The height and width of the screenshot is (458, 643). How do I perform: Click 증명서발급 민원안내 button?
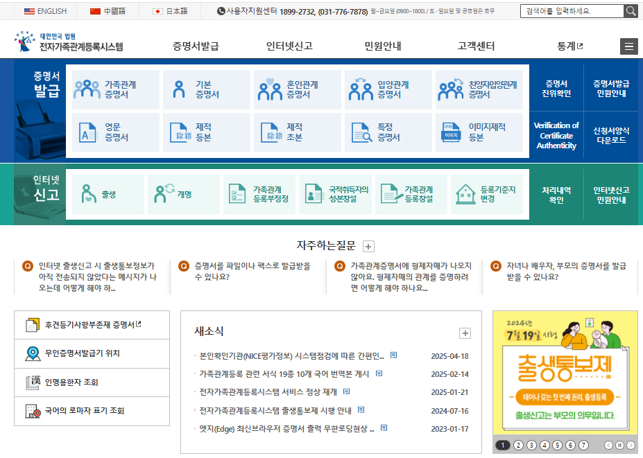611,89
